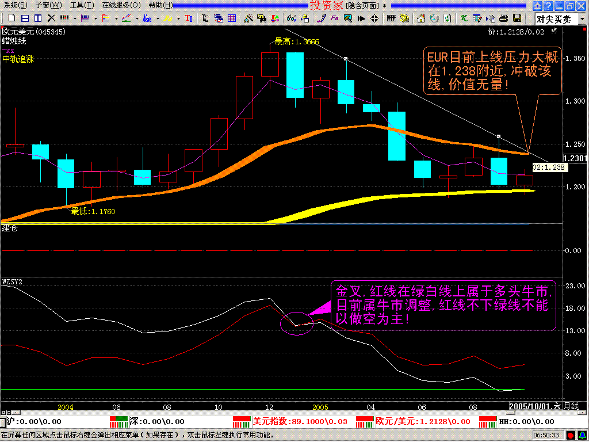The height and width of the screenshot is (442, 589).
Task: Click the copy pages icon
Action: point(490,18)
